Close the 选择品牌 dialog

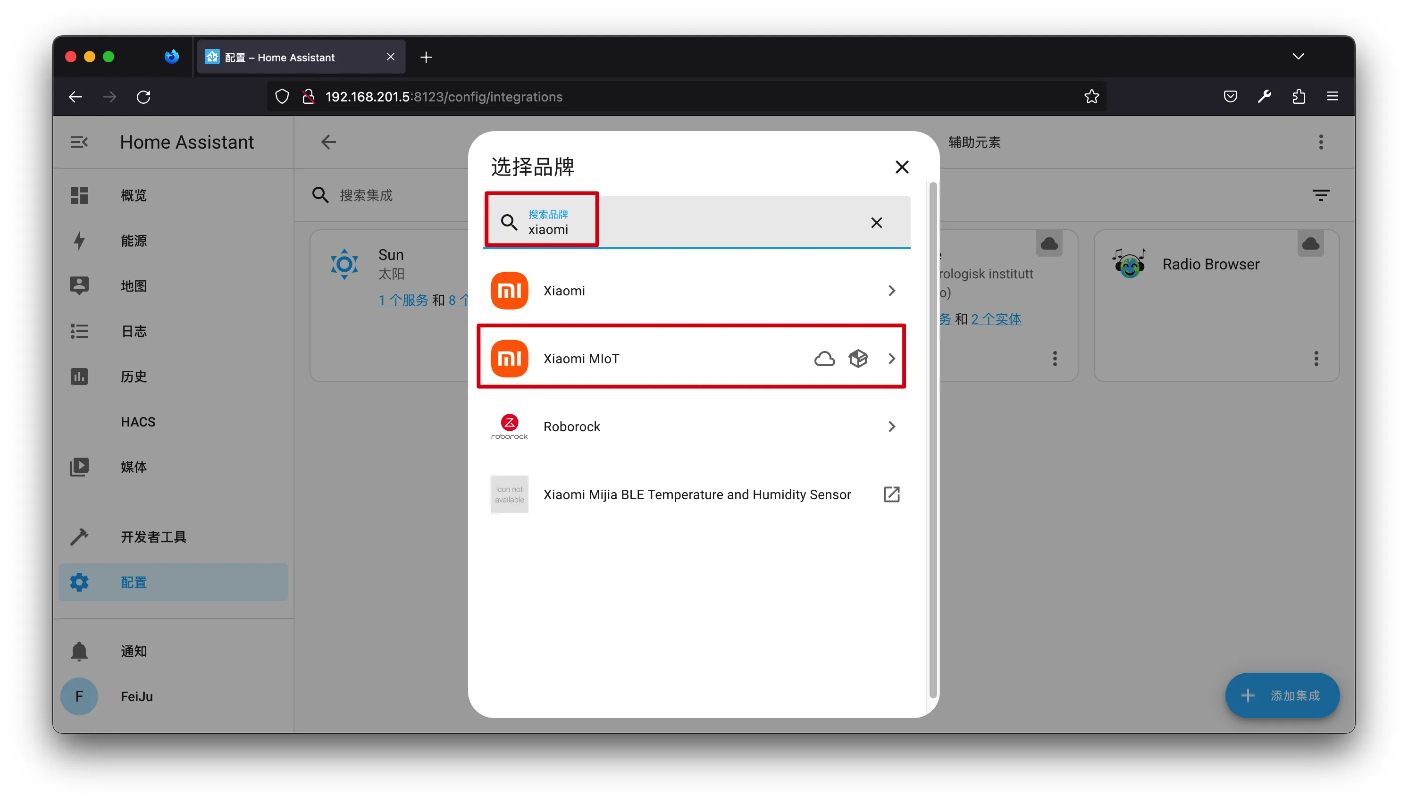coord(902,167)
